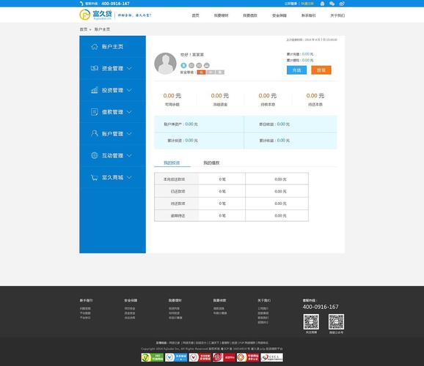Click the person icon next to 账户管理
Viewport: 424px width, 366px height.
click(x=95, y=133)
